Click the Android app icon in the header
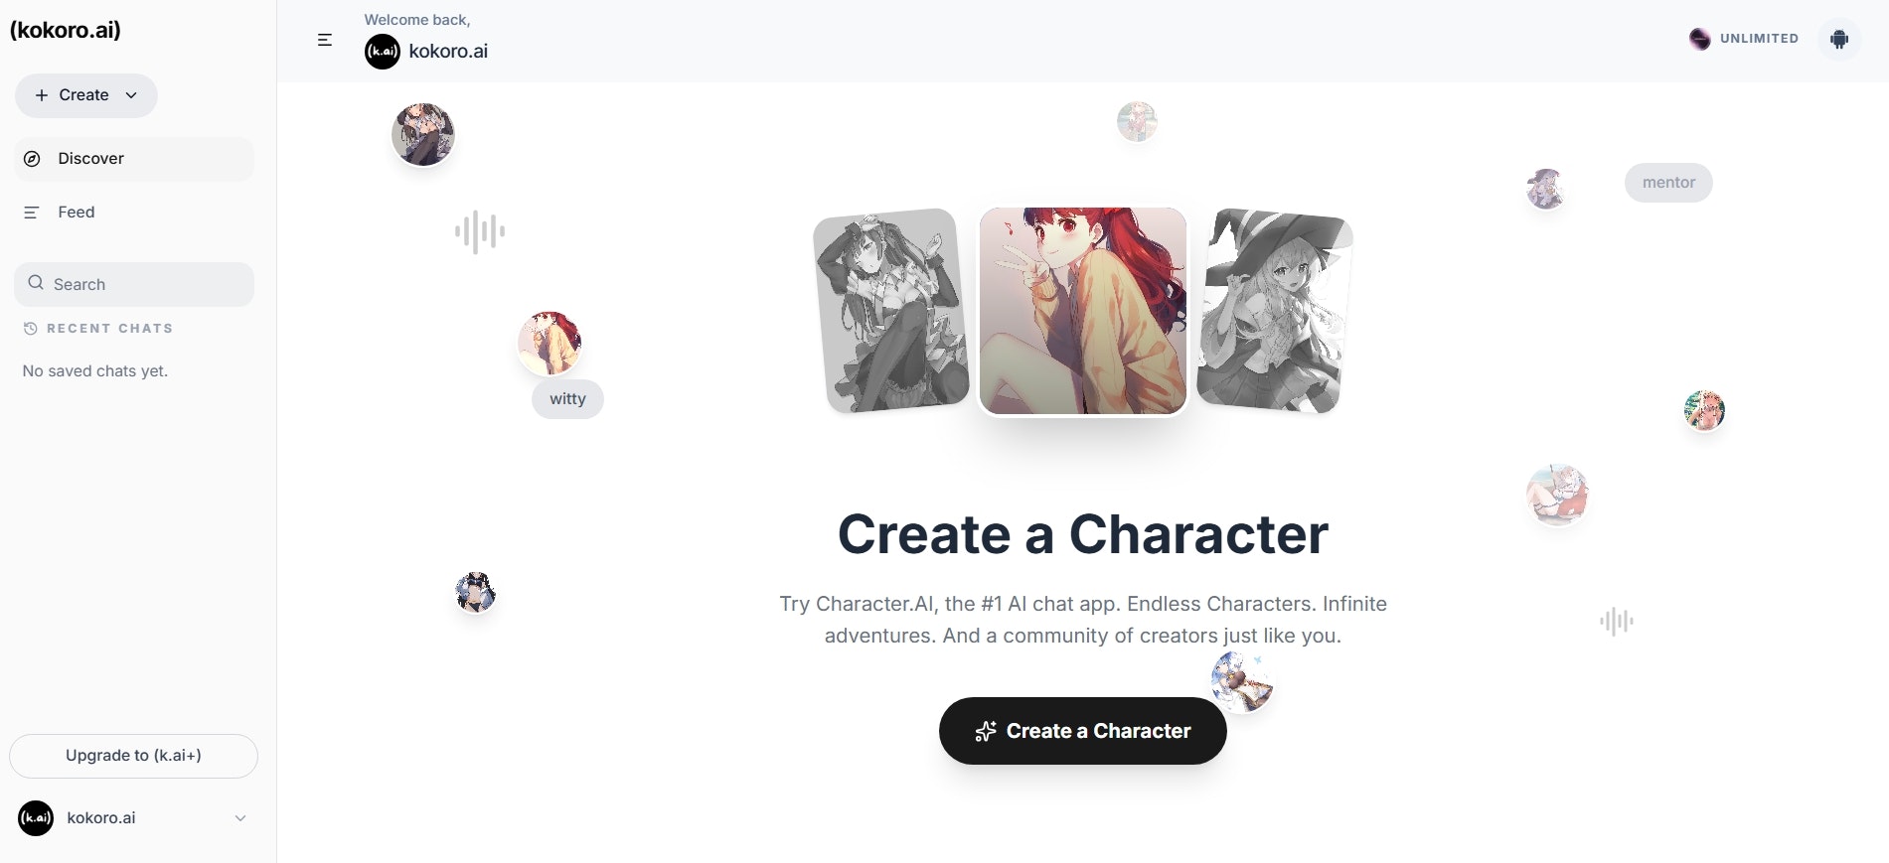This screenshot has width=1889, height=863. tap(1839, 39)
